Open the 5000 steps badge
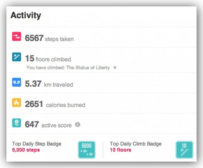Screen dimensions: 203x168 [x=87, y=150]
